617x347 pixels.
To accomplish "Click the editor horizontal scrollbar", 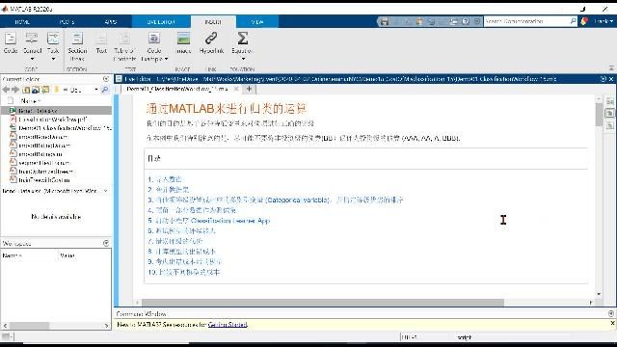I will coord(323,303).
